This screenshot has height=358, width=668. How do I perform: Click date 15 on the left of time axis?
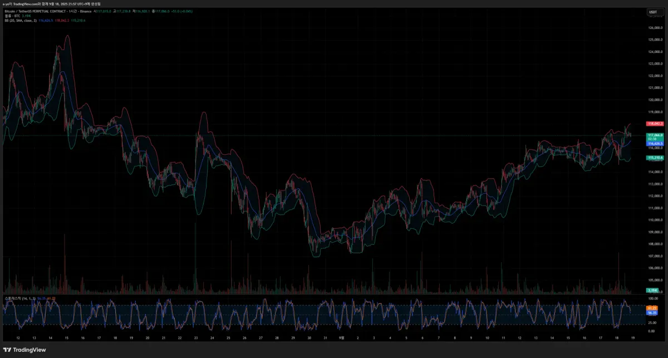pyautogui.click(x=66, y=337)
